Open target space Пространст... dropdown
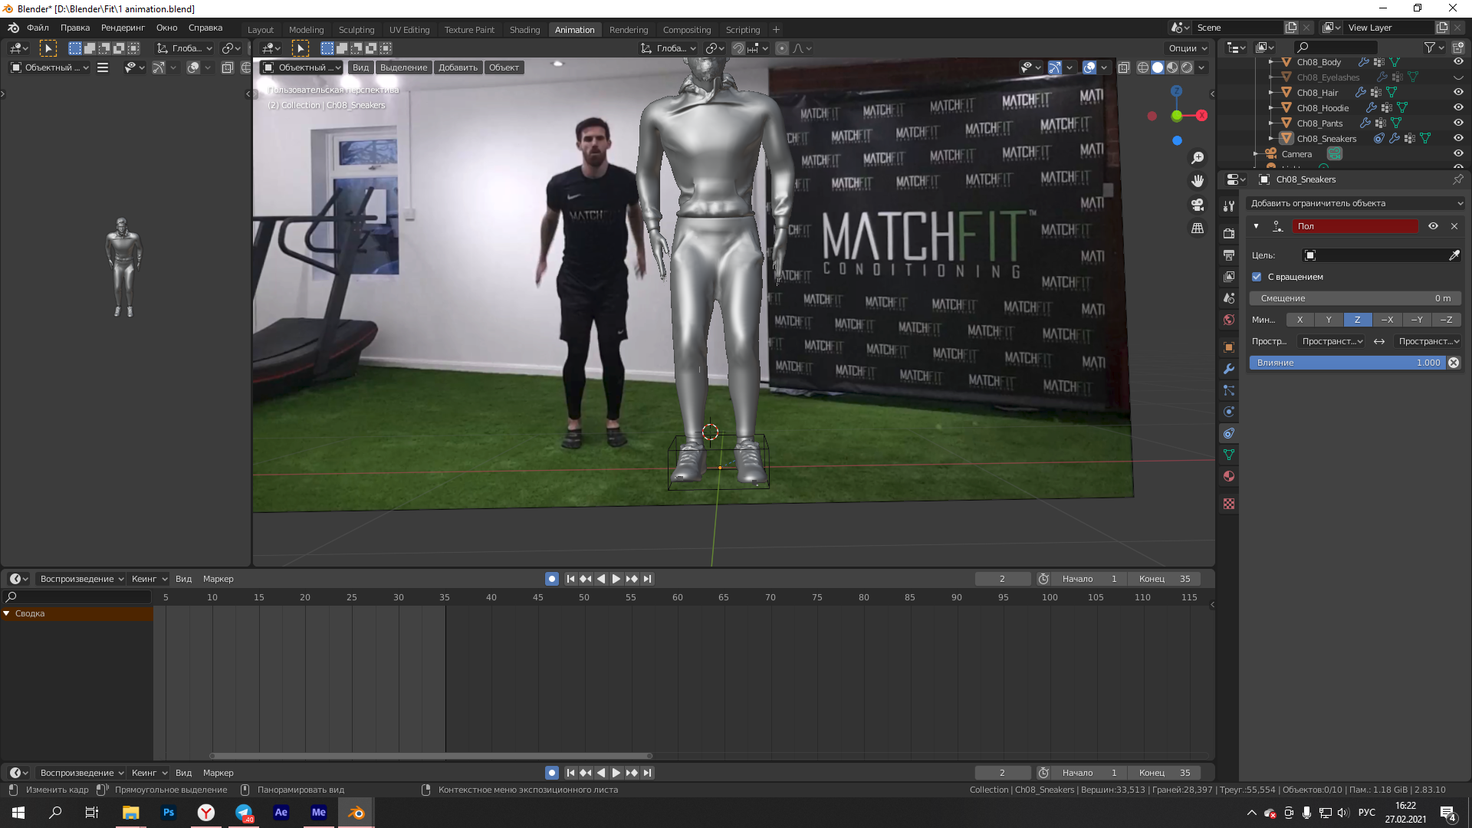Image resolution: width=1472 pixels, height=828 pixels. click(x=1332, y=341)
